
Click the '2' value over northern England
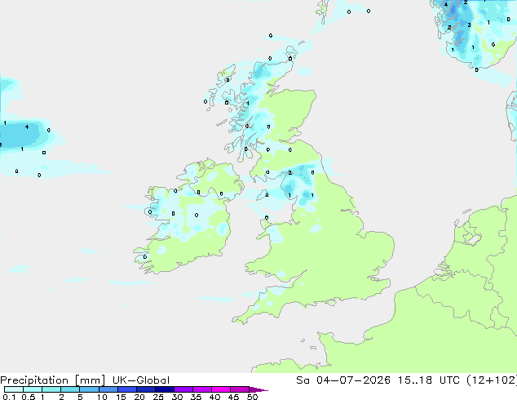tap(289, 172)
